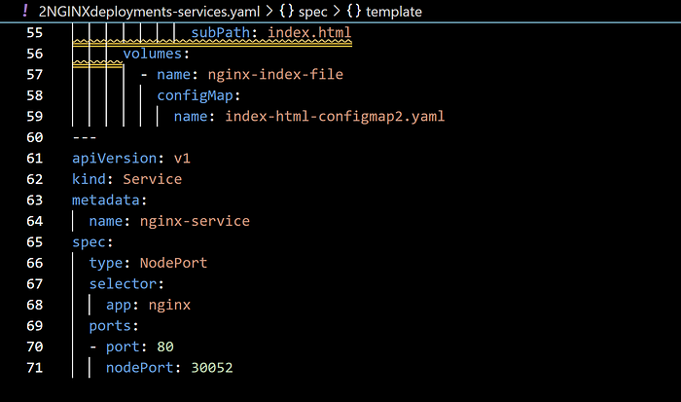The image size is (681, 402).
Task: Click the port key on line 70
Action: (123, 347)
